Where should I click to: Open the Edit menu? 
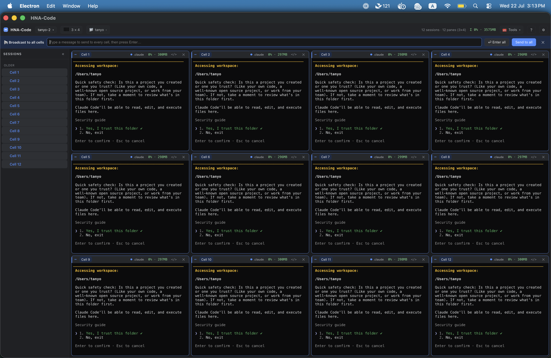(51, 6)
